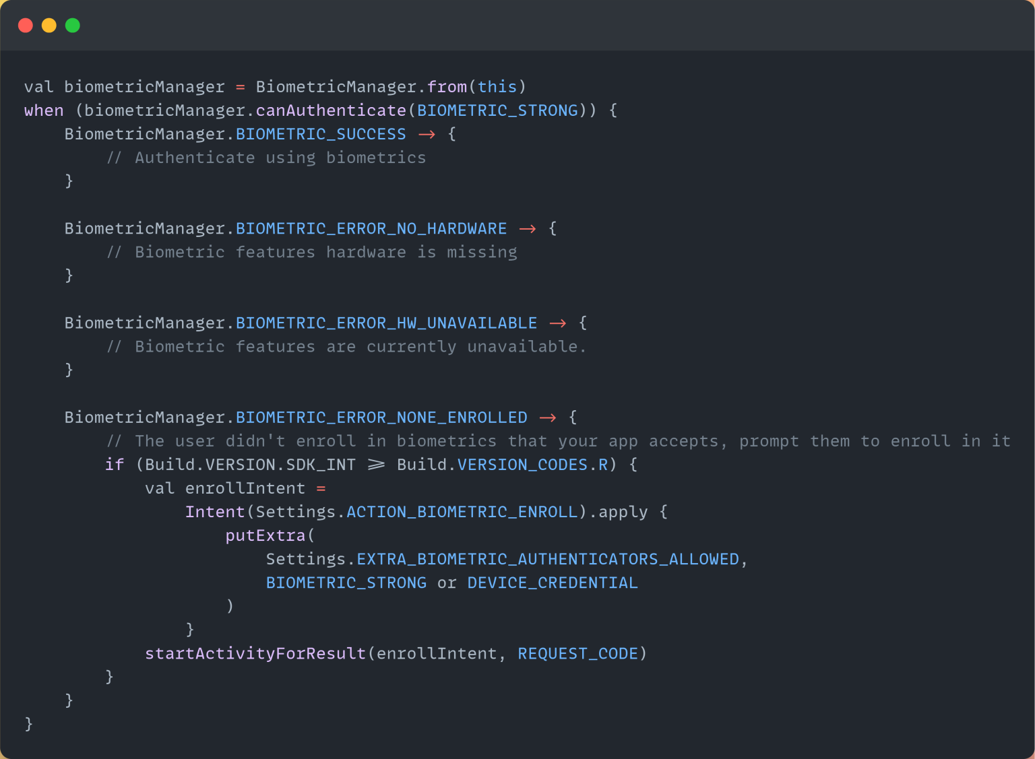The width and height of the screenshot is (1035, 759).
Task: Click the REQUEST_CODE argument
Action: click(577, 653)
